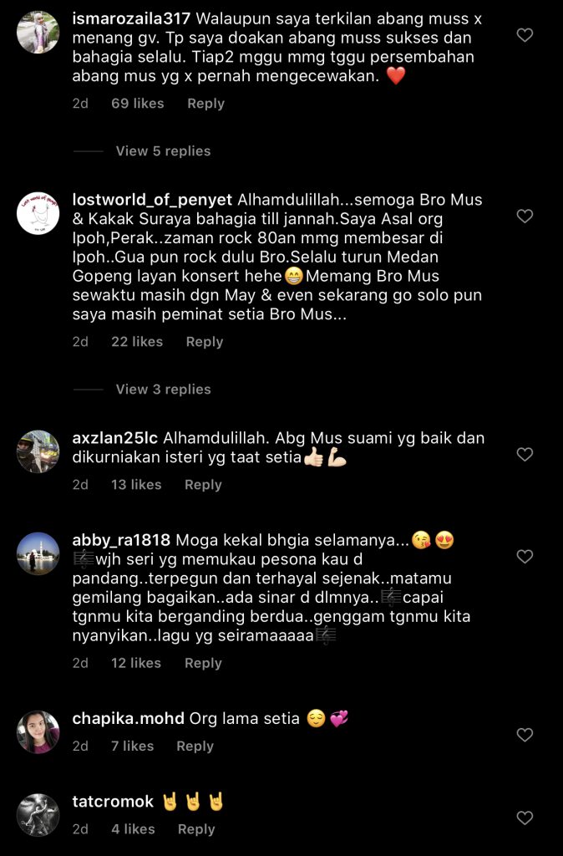Reply to tatcromok's comment

pos(196,829)
